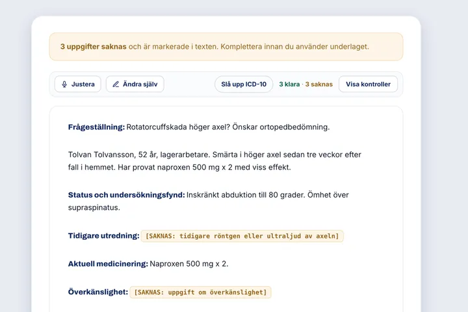The image size is (468, 312).
Task: Select the missing 'uppgift om överkänslighet' placeholder
Action: pyautogui.click(x=200, y=292)
